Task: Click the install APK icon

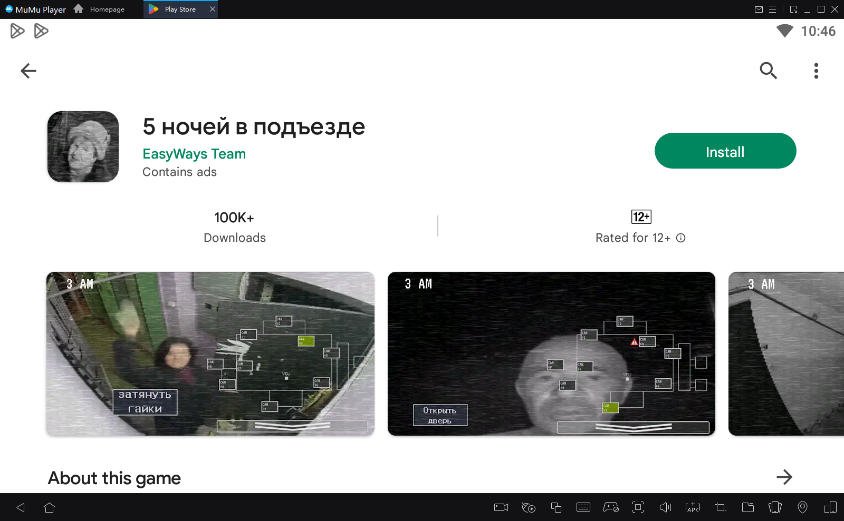Action: [x=693, y=507]
